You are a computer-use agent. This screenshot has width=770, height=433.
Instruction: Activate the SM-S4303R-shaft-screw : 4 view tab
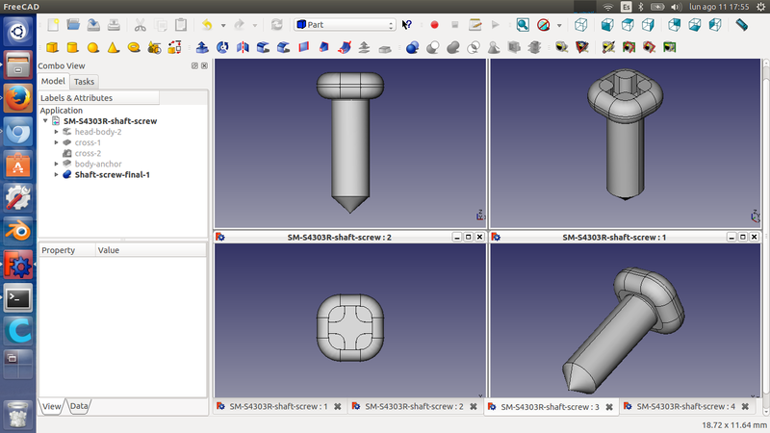[684, 406]
